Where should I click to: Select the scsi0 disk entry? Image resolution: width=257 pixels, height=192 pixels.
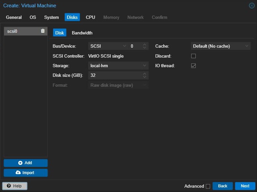point(26,31)
